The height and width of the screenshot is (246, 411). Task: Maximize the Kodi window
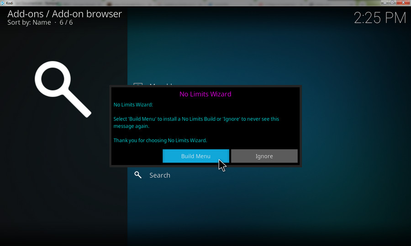tap(392, 3)
